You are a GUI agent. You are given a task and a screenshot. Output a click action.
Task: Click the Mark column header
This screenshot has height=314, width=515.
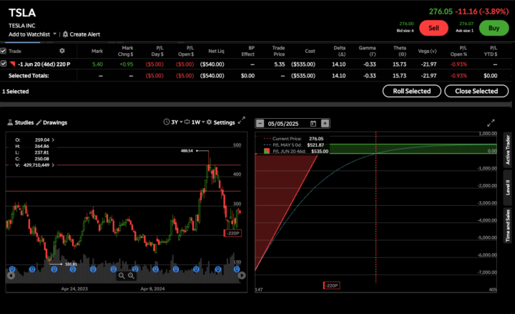[x=97, y=51]
